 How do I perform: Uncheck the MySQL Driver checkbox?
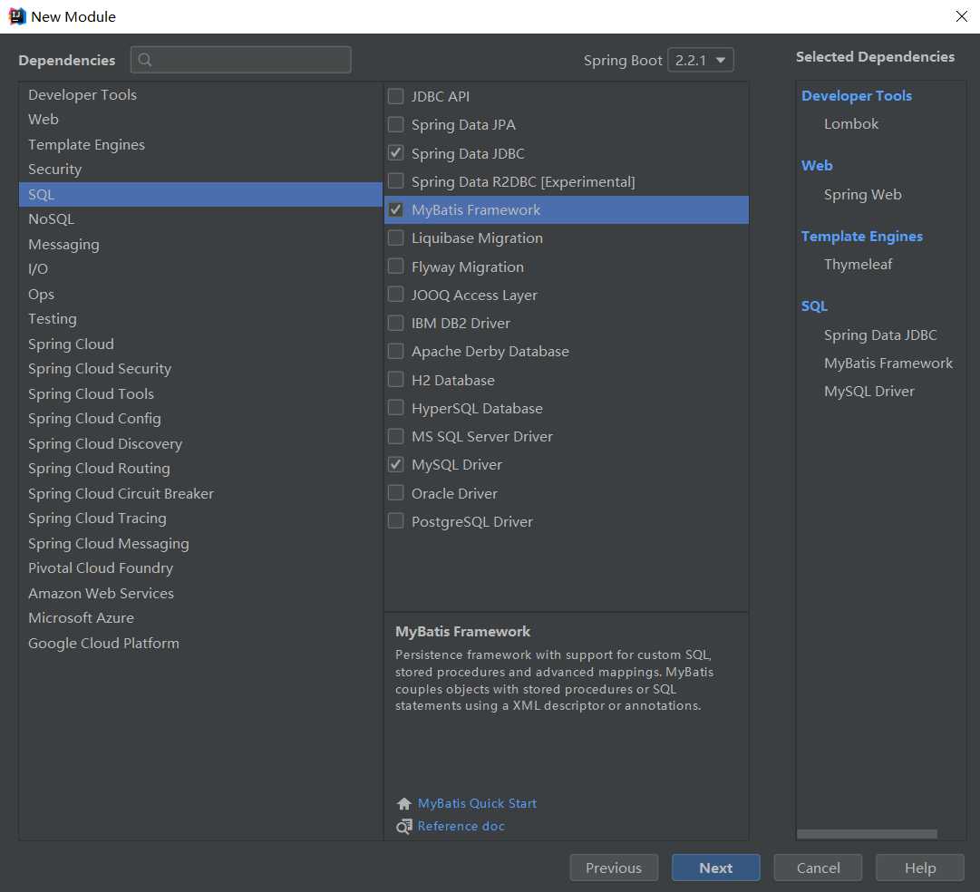(396, 464)
